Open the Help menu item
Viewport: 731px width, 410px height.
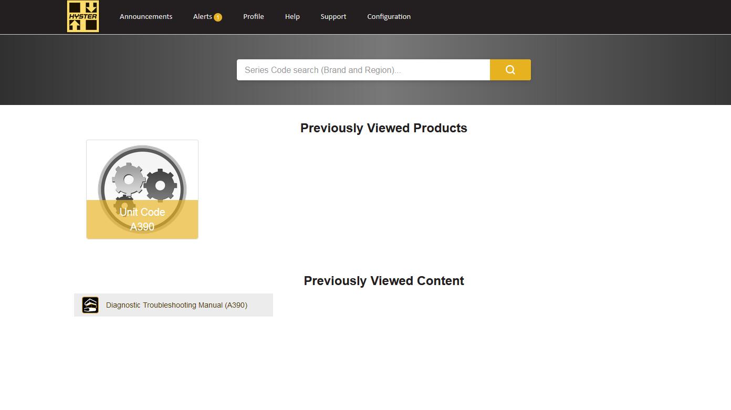[293, 17]
